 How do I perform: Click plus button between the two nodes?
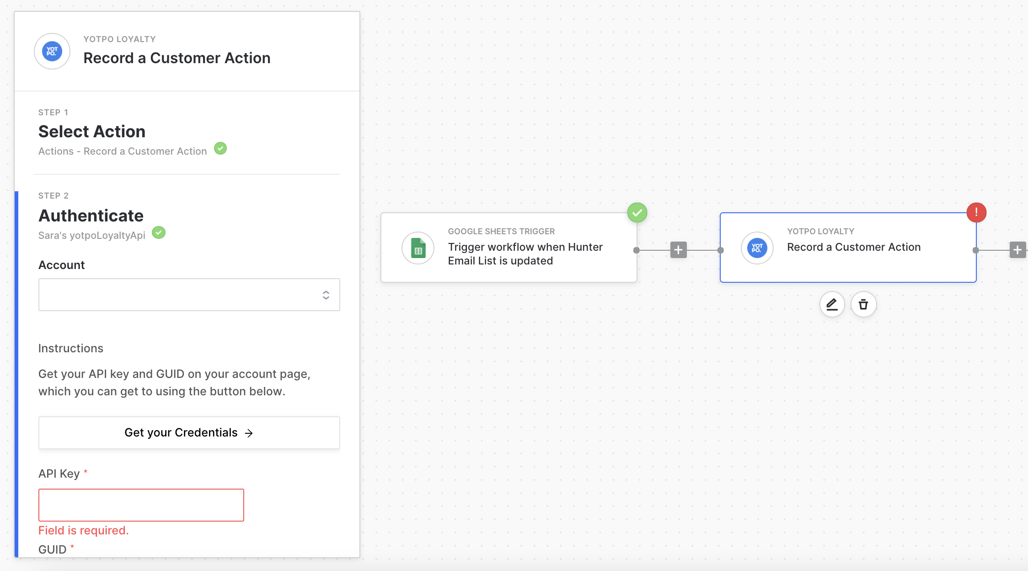[679, 250]
